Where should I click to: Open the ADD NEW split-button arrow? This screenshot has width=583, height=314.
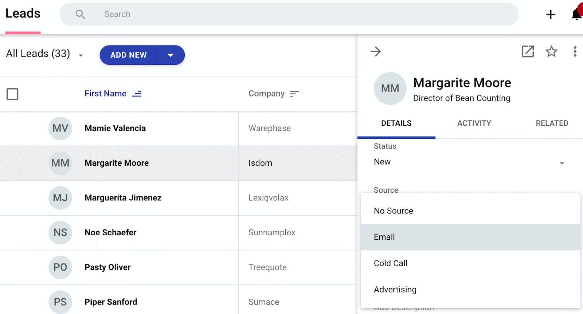[171, 55]
